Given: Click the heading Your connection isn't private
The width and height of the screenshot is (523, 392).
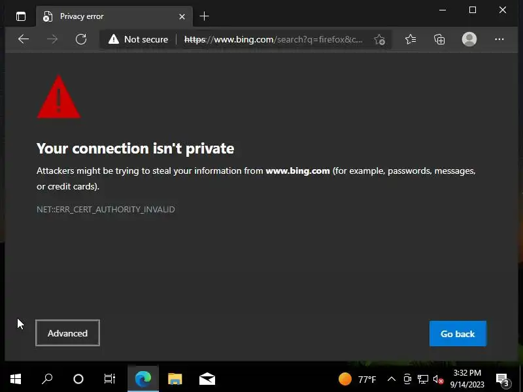Looking at the screenshot, I should (x=135, y=148).
